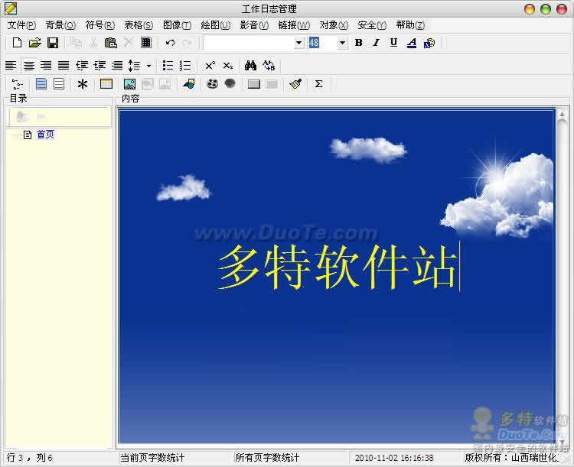
Task: Open the font size dropdown arrow
Action: (x=342, y=43)
